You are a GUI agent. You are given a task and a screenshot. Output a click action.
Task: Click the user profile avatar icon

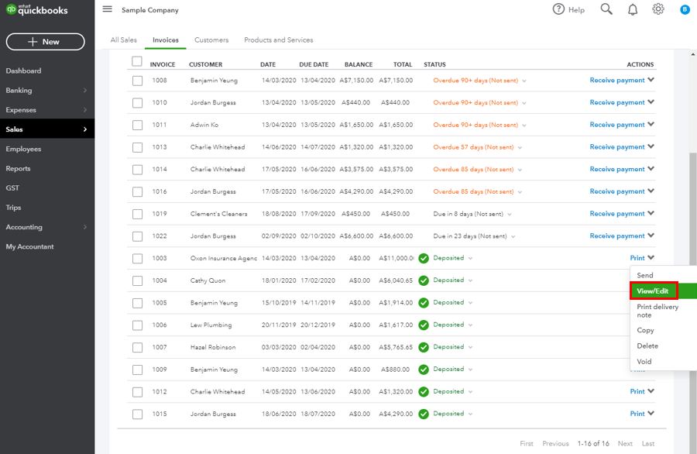point(685,10)
